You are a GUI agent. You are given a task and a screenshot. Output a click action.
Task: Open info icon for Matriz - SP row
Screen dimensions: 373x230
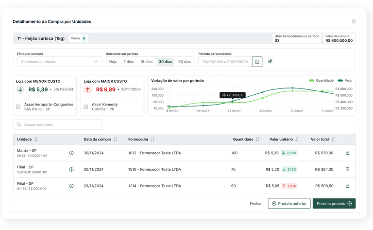[71, 153]
